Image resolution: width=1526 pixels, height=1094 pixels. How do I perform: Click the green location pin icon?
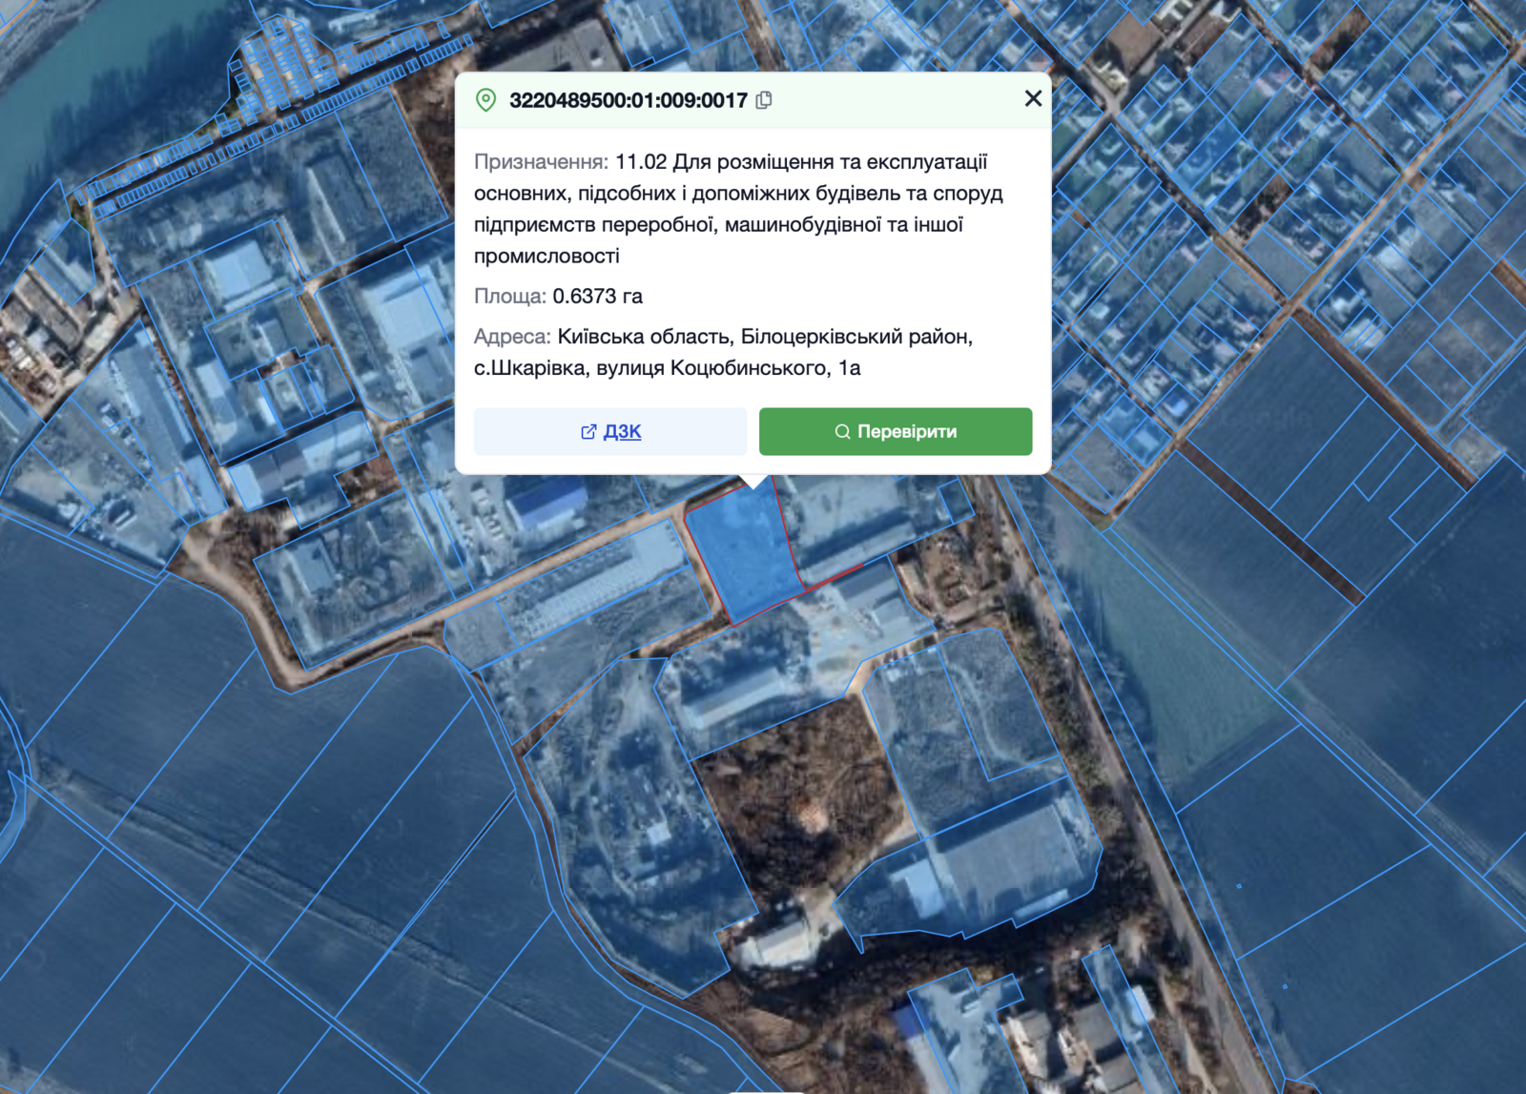click(485, 100)
